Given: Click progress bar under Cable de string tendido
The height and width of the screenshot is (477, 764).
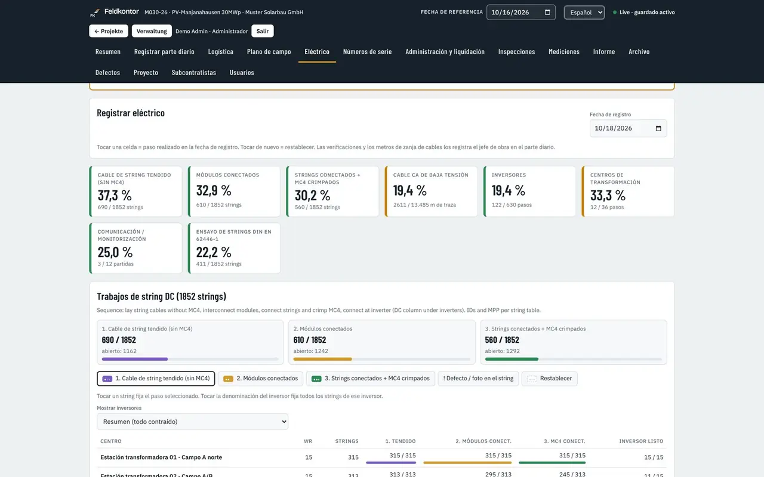Looking at the screenshot, I should (x=190, y=359).
